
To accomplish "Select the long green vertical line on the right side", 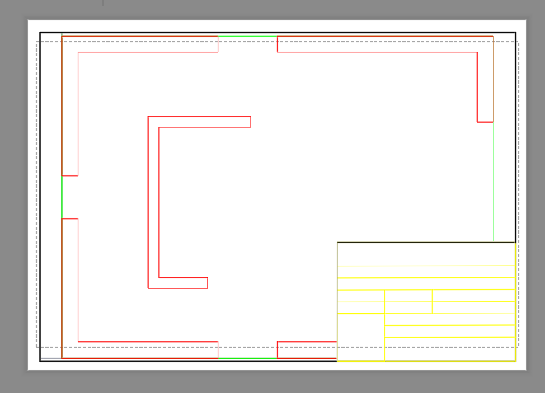I will click(493, 182).
